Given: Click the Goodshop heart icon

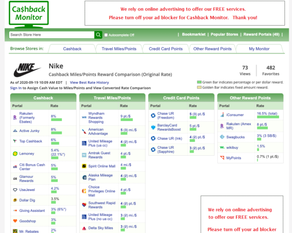Looking at the screenshot, I should [x=15, y=221].
